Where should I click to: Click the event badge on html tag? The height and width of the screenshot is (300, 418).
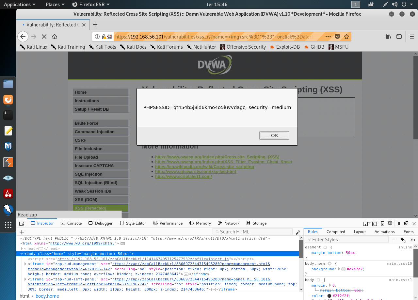coord(123,243)
